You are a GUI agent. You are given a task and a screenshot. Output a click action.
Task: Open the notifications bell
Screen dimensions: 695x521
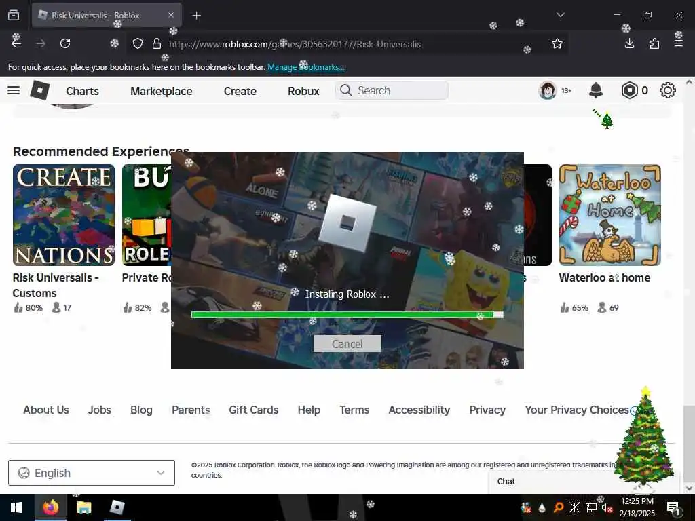596,90
